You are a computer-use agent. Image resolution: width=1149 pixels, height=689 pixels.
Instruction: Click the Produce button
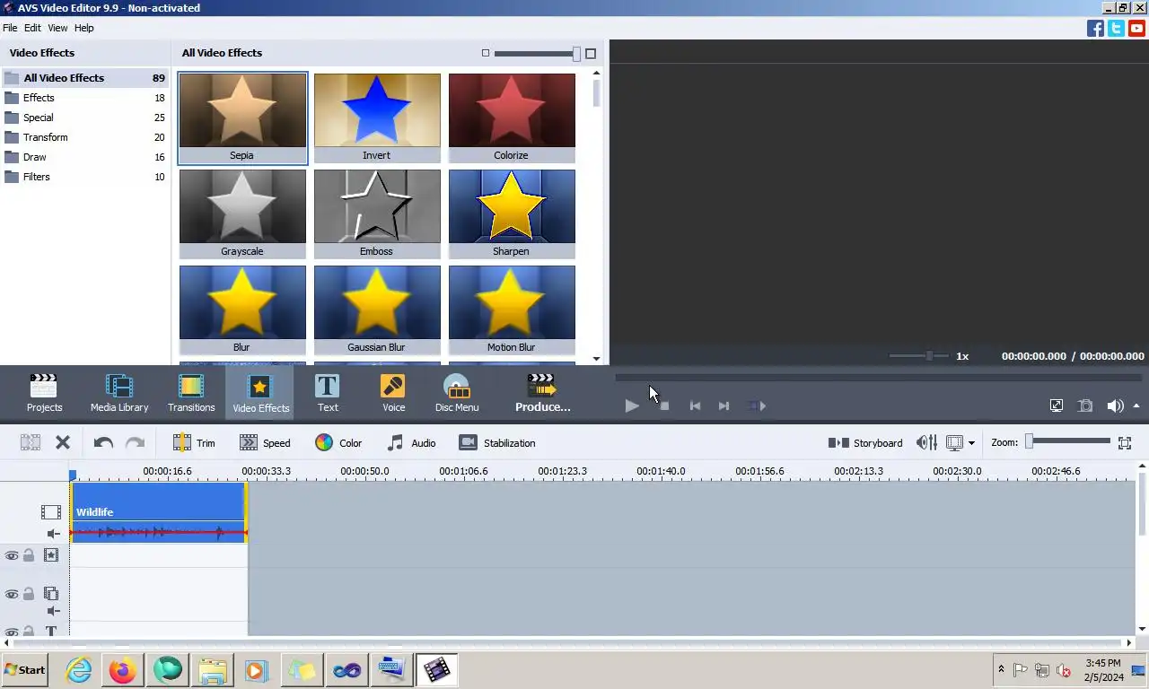pyautogui.click(x=542, y=394)
